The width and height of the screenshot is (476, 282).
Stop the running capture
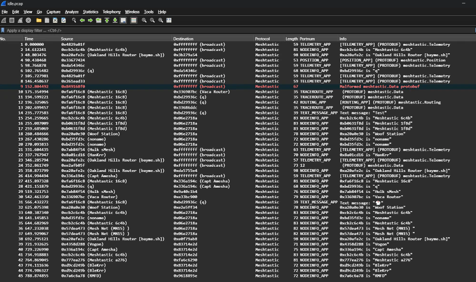12,20
